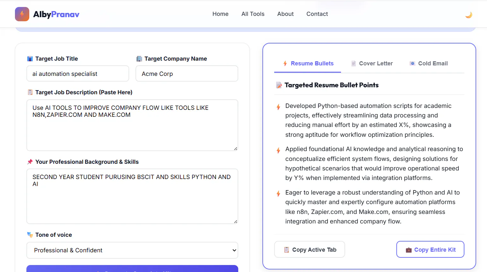The height and width of the screenshot is (272, 487).
Task: Edit the Target Job Title field
Action: pos(78,74)
